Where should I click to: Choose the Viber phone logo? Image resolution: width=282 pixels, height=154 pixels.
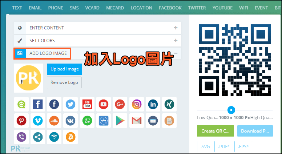(21, 137)
